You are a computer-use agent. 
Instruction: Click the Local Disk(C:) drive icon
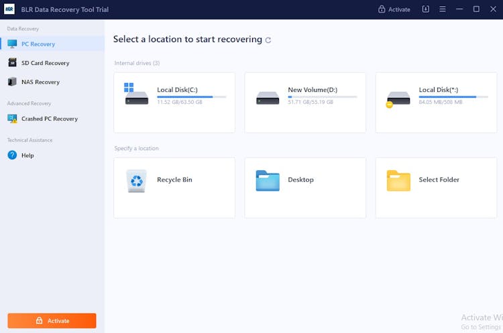point(137,94)
